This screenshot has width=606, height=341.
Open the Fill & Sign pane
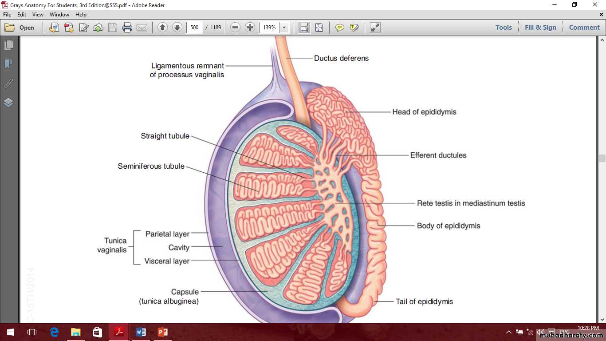pos(540,28)
